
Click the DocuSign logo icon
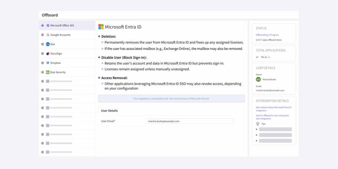[48, 53]
